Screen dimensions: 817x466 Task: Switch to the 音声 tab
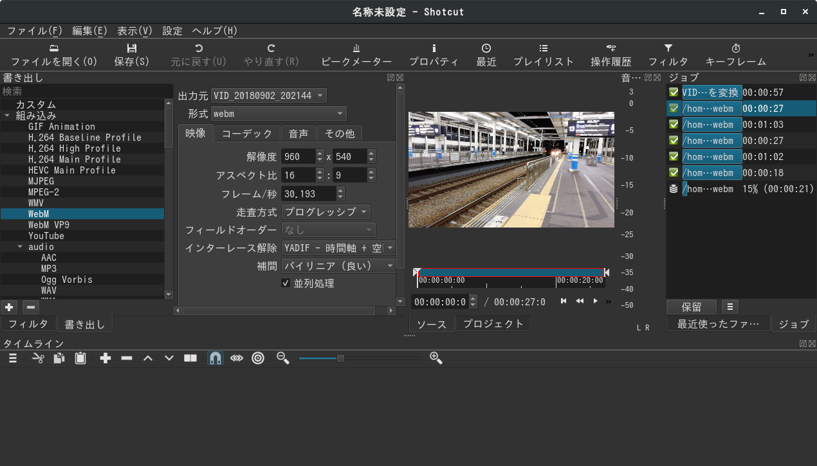click(298, 134)
